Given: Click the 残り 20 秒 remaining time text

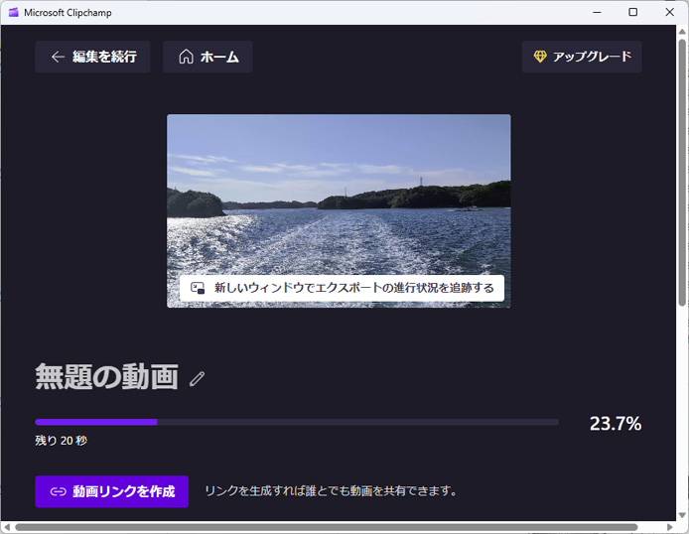Looking at the screenshot, I should tap(62, 441).
